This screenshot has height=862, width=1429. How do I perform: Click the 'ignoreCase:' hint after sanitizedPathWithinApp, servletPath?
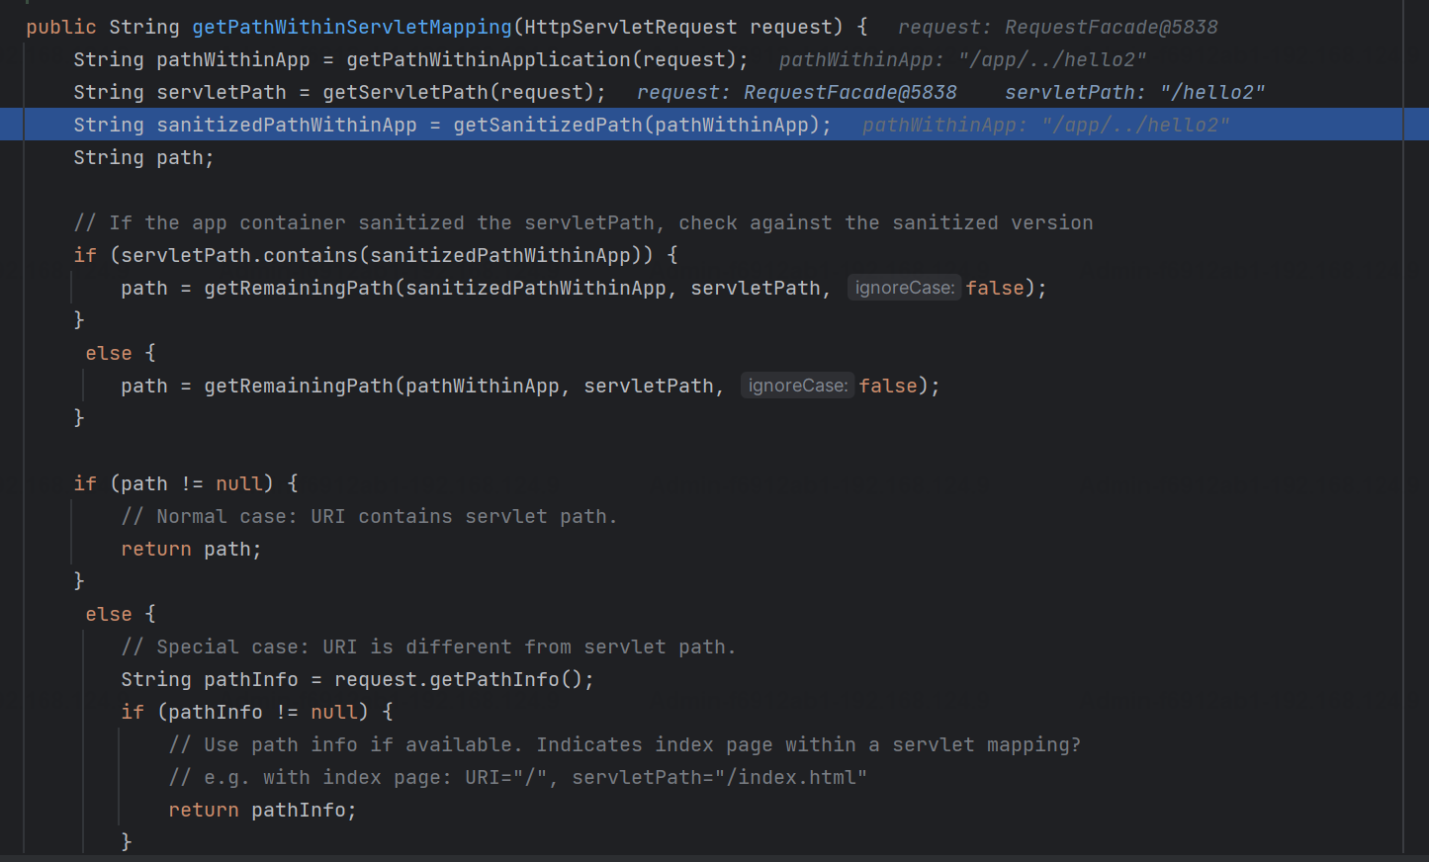904,288
